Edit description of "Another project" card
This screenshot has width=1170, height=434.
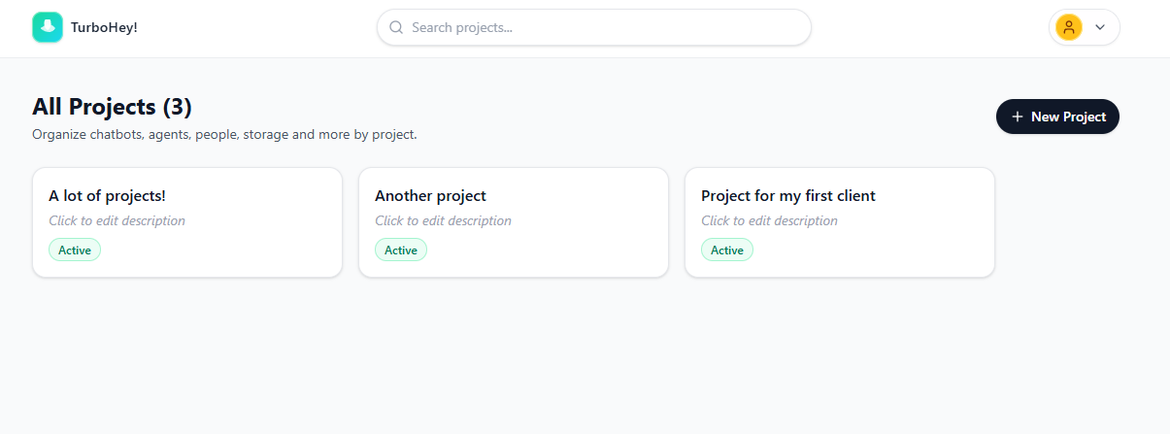443,220
